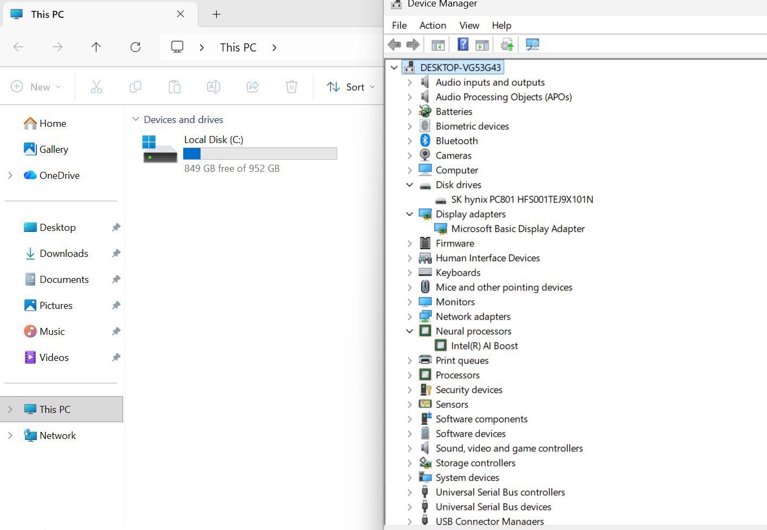767x530 pixels.
Task: Select the Intel(R) AI Boost device
Action: pyautogui.click(x=484, y=346)
